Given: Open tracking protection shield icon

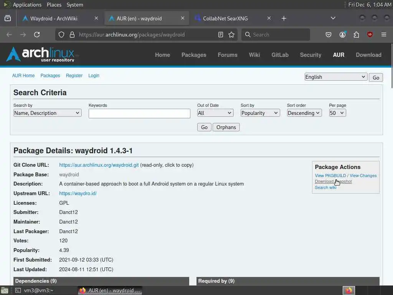Looking at the screenshot, I should tap(61, 35).
